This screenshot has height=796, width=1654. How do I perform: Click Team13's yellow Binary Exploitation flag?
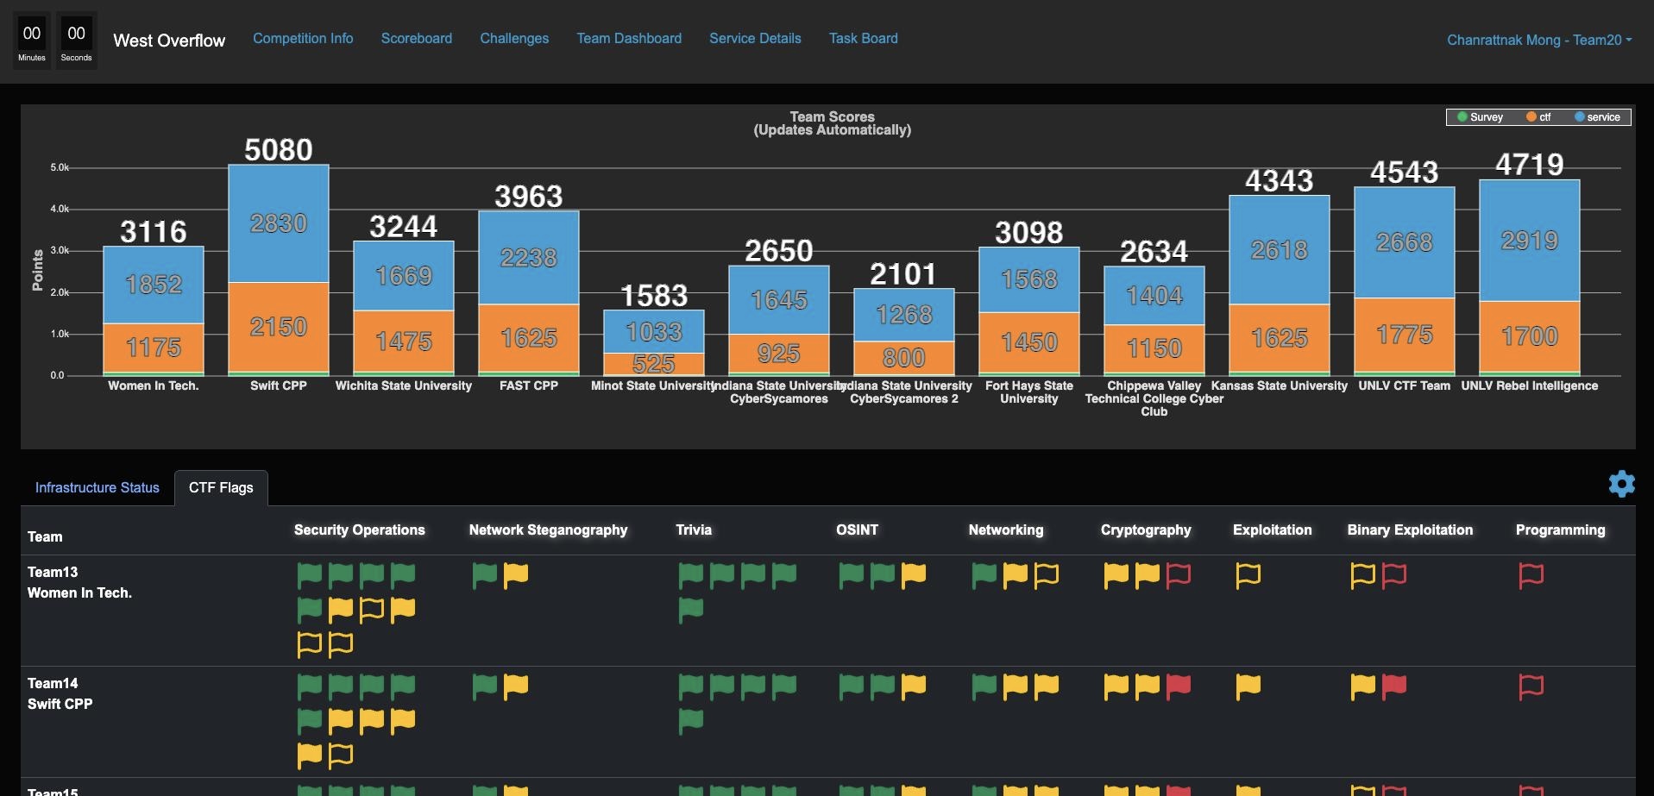coord(1362,575)
